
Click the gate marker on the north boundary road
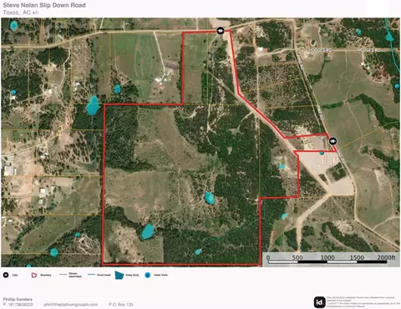click(221, 30)
